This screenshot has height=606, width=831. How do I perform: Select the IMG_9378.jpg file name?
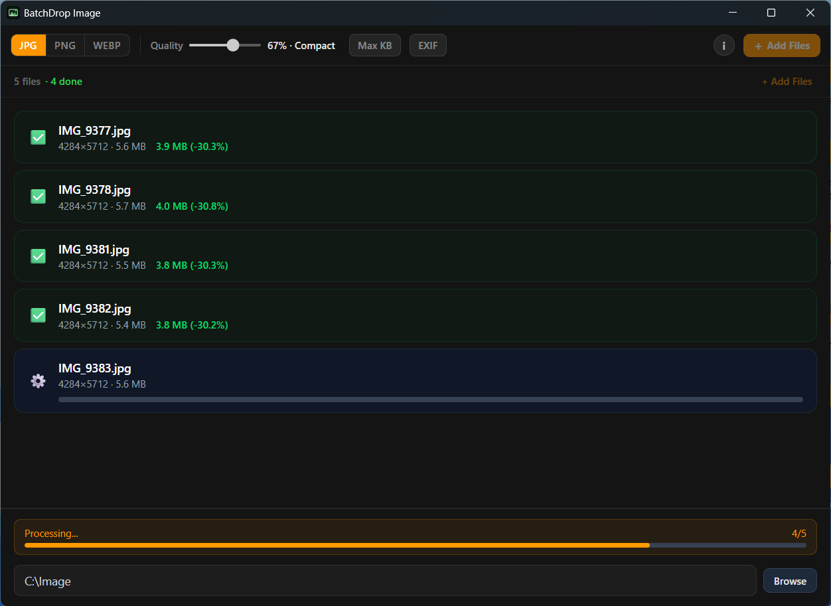[x=94, y=190]
